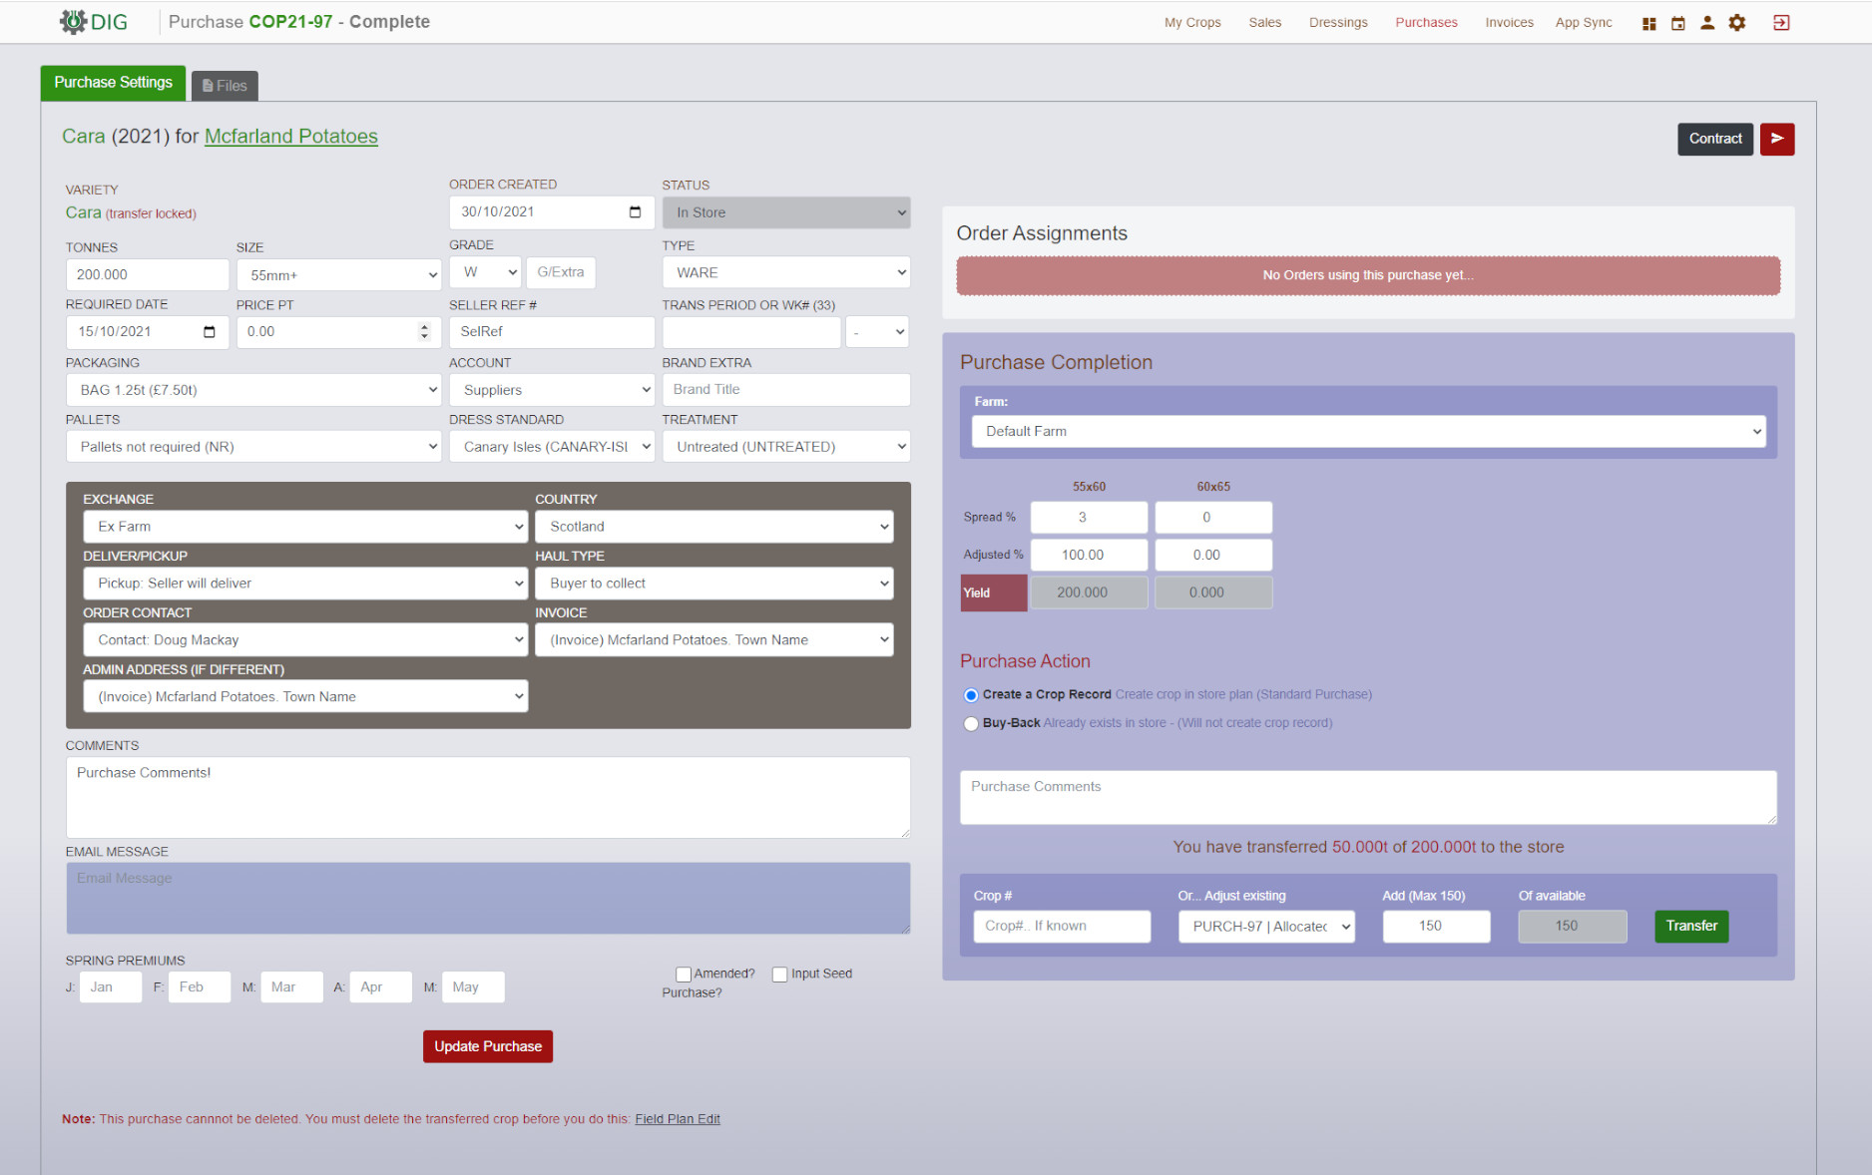Open the calendar icon in top bar
1872x1175 pixels.
point(1678,23)
